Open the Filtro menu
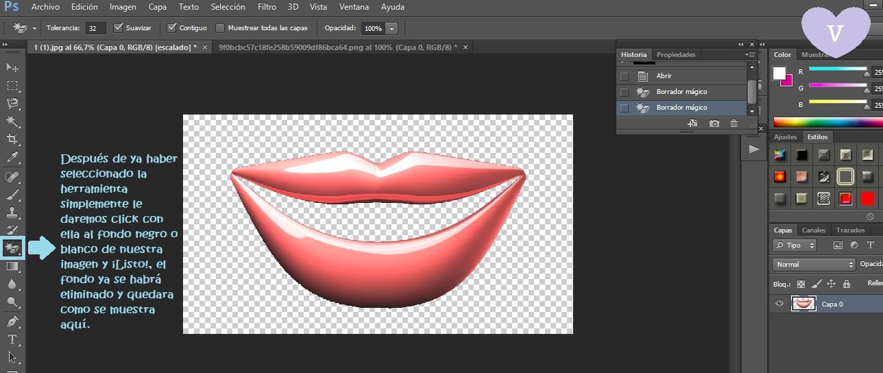 coord(267,7)
